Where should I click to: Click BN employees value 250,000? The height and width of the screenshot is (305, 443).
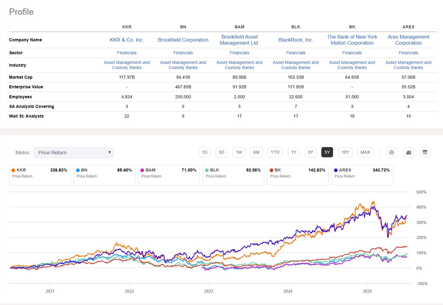(183, 97)
